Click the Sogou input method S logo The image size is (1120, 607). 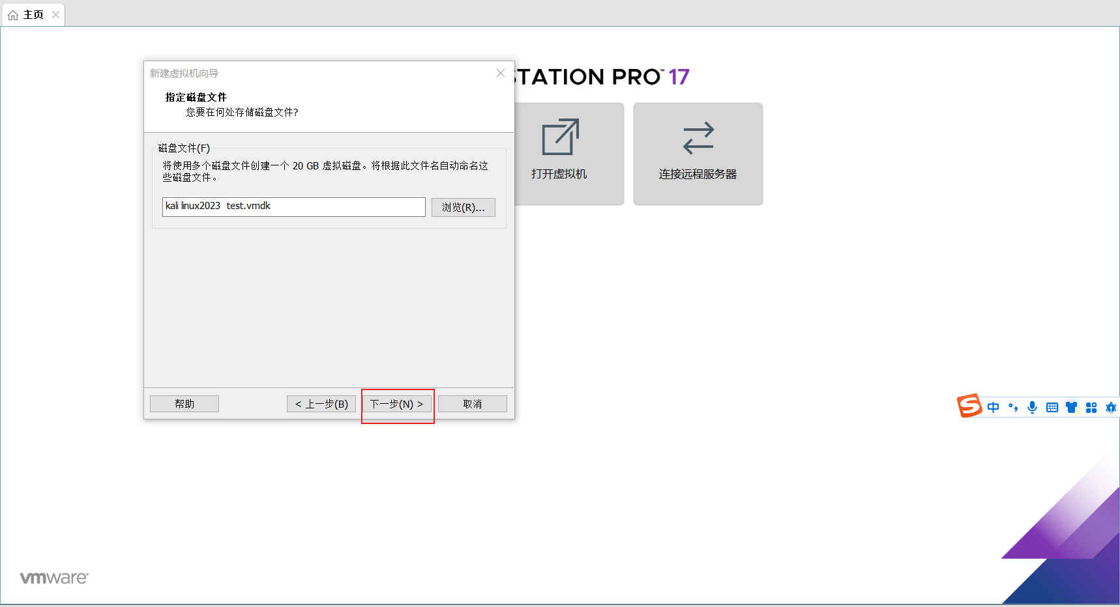pos(969,406)
